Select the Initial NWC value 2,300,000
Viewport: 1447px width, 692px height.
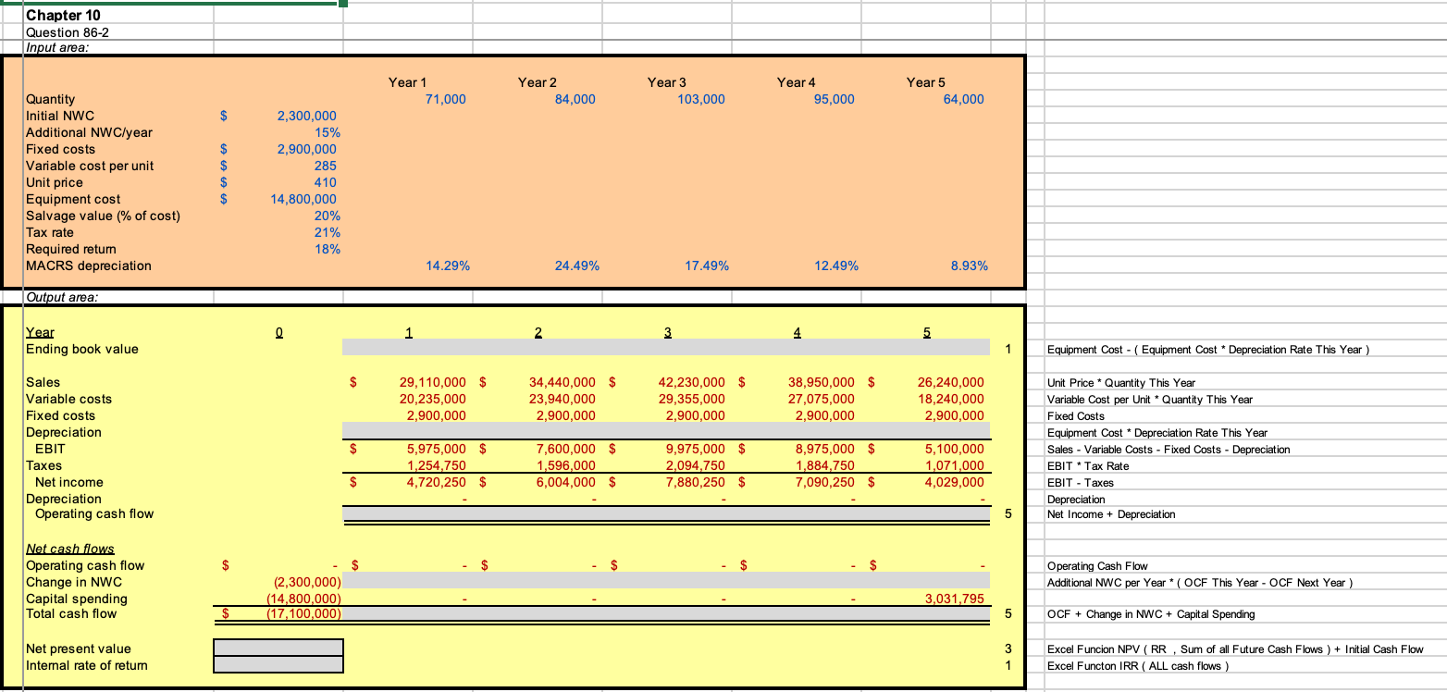(305, 116)
